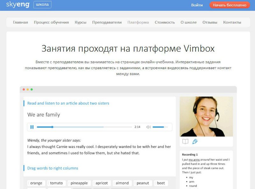Mute audio using the speaker icon

pos(148,127)
